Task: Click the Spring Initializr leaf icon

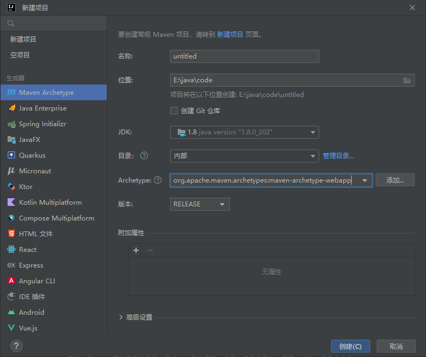Action: pos(11,124)
